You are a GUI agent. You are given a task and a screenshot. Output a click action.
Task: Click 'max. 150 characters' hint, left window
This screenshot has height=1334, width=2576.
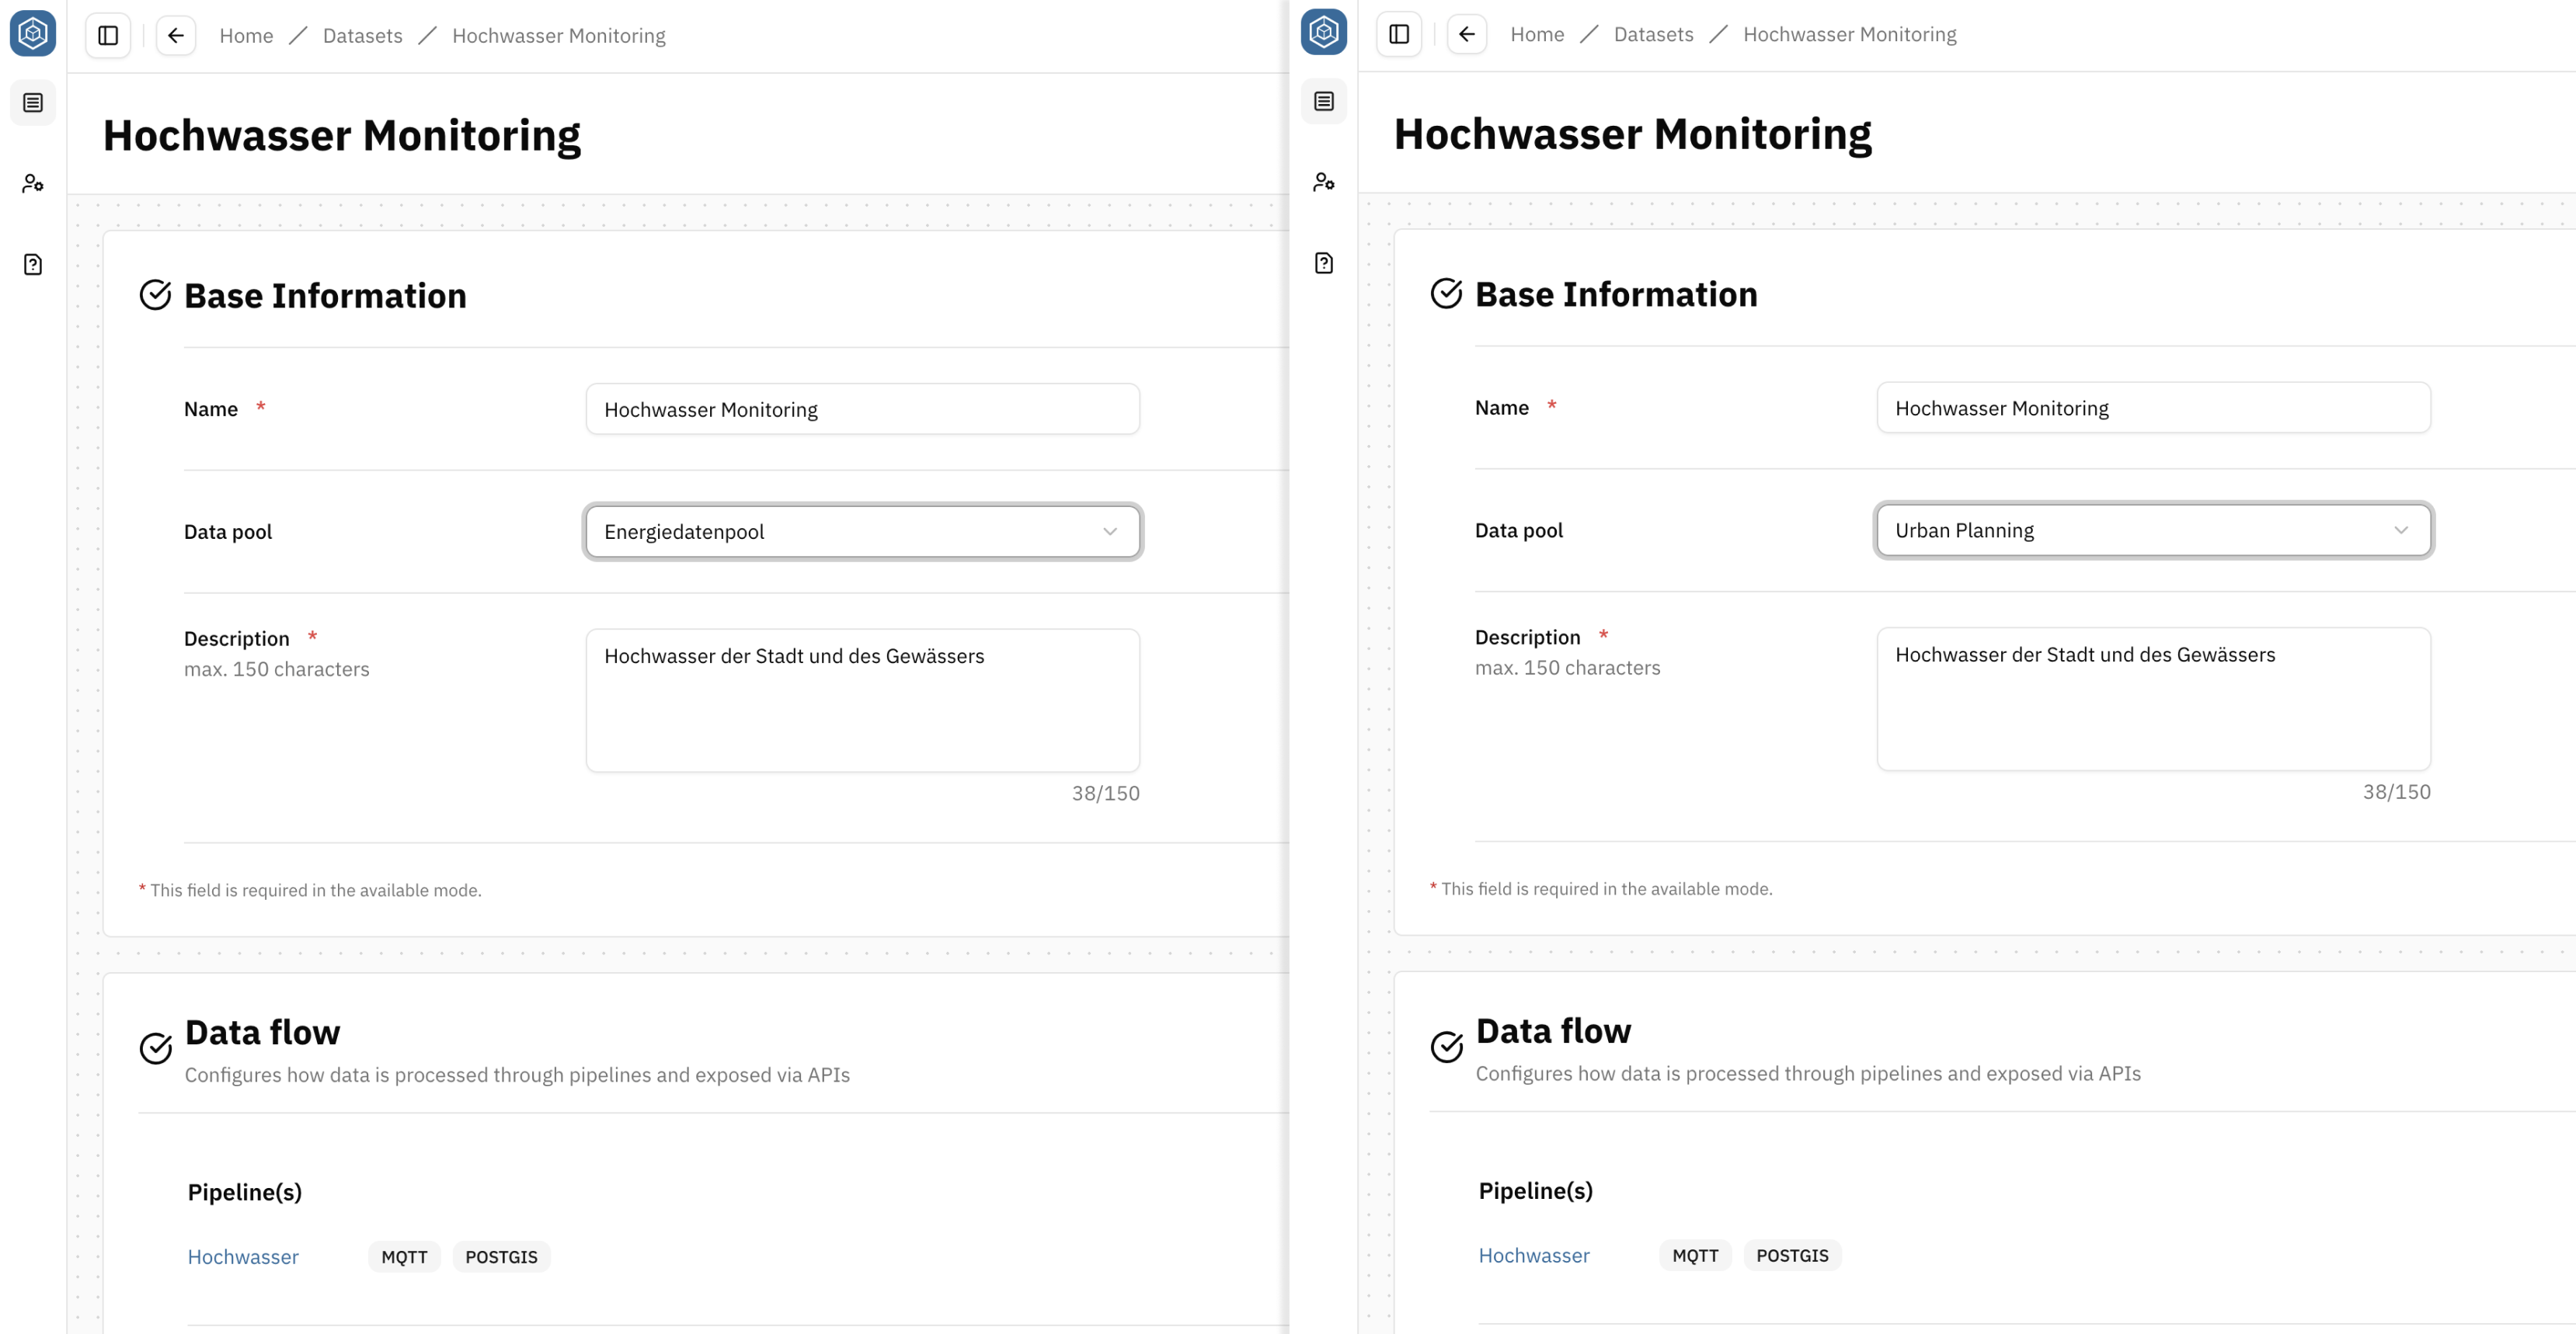pyautogui.click(x=277, y=669)
